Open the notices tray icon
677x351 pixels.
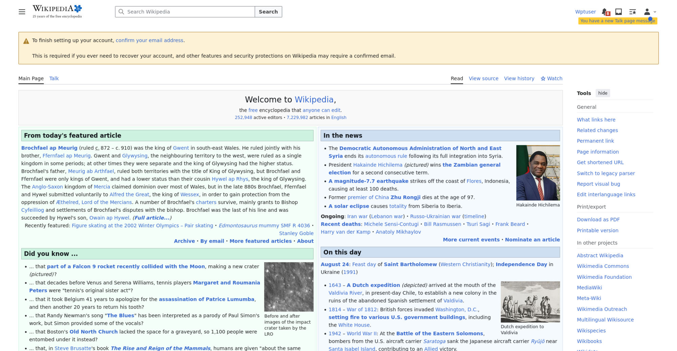[618, 12]
